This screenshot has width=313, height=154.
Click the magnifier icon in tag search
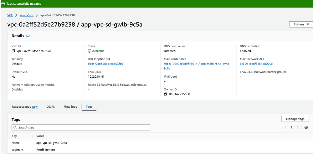point(15,128)
